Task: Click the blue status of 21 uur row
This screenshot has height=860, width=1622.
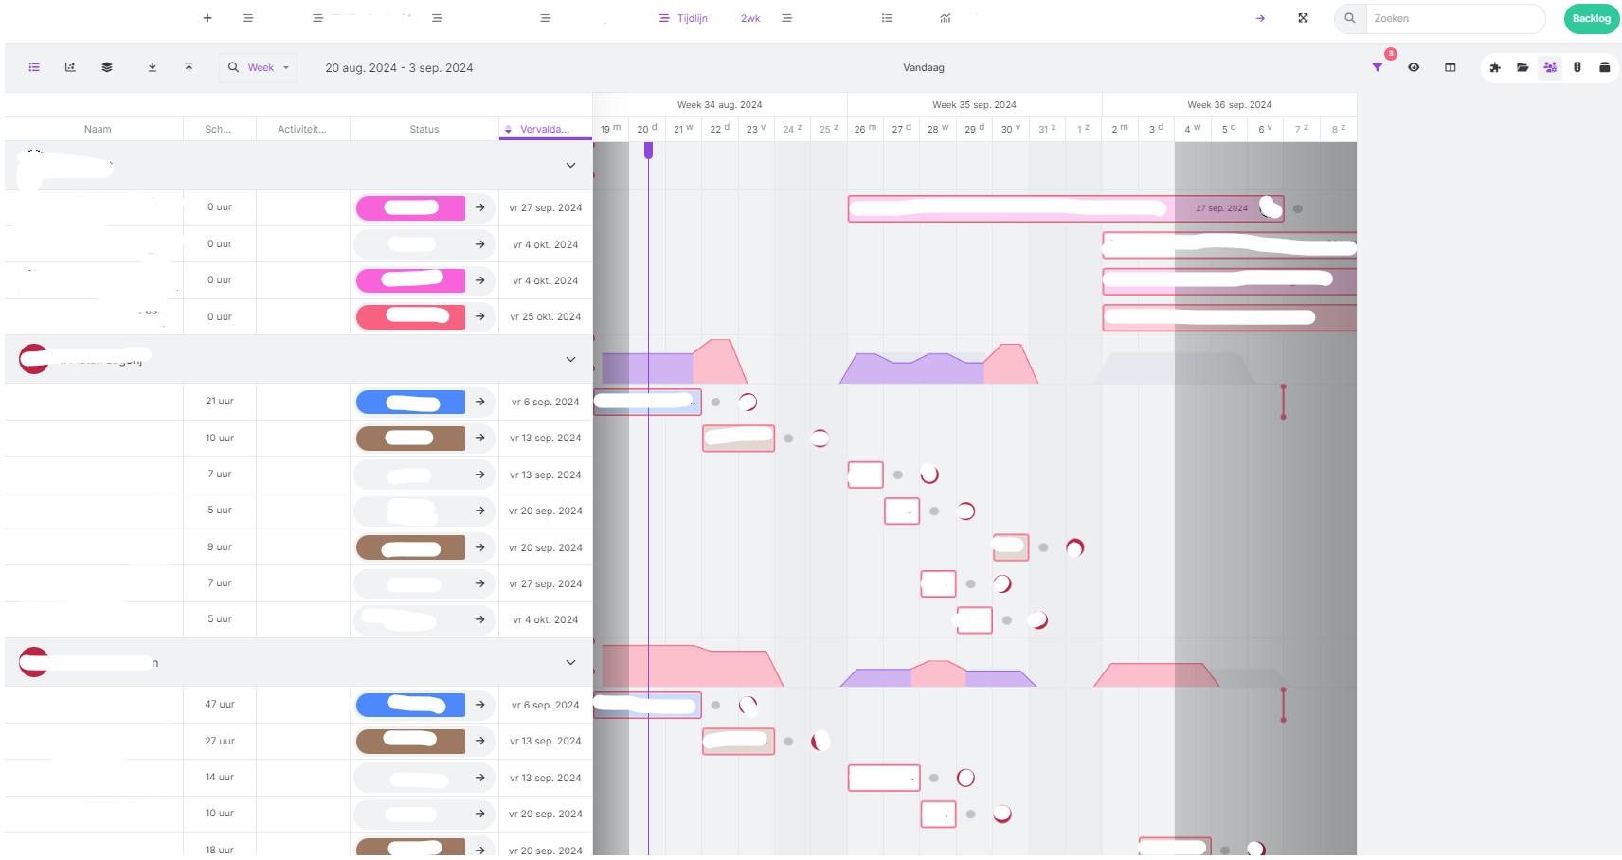Action: point(410,402)
